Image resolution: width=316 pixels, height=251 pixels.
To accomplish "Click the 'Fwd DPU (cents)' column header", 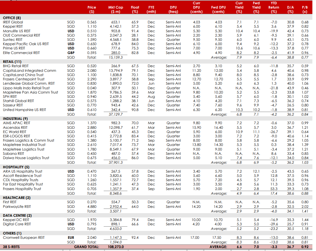I will pyautogui.click(x=219, y=10).
